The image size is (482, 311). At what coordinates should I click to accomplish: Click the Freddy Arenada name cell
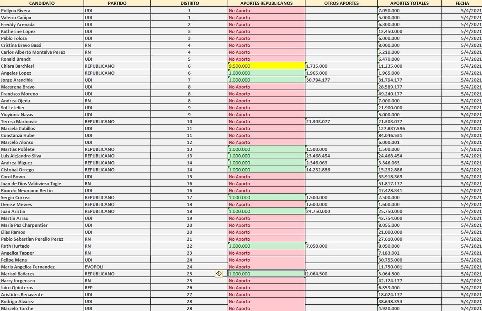(42, 24)
